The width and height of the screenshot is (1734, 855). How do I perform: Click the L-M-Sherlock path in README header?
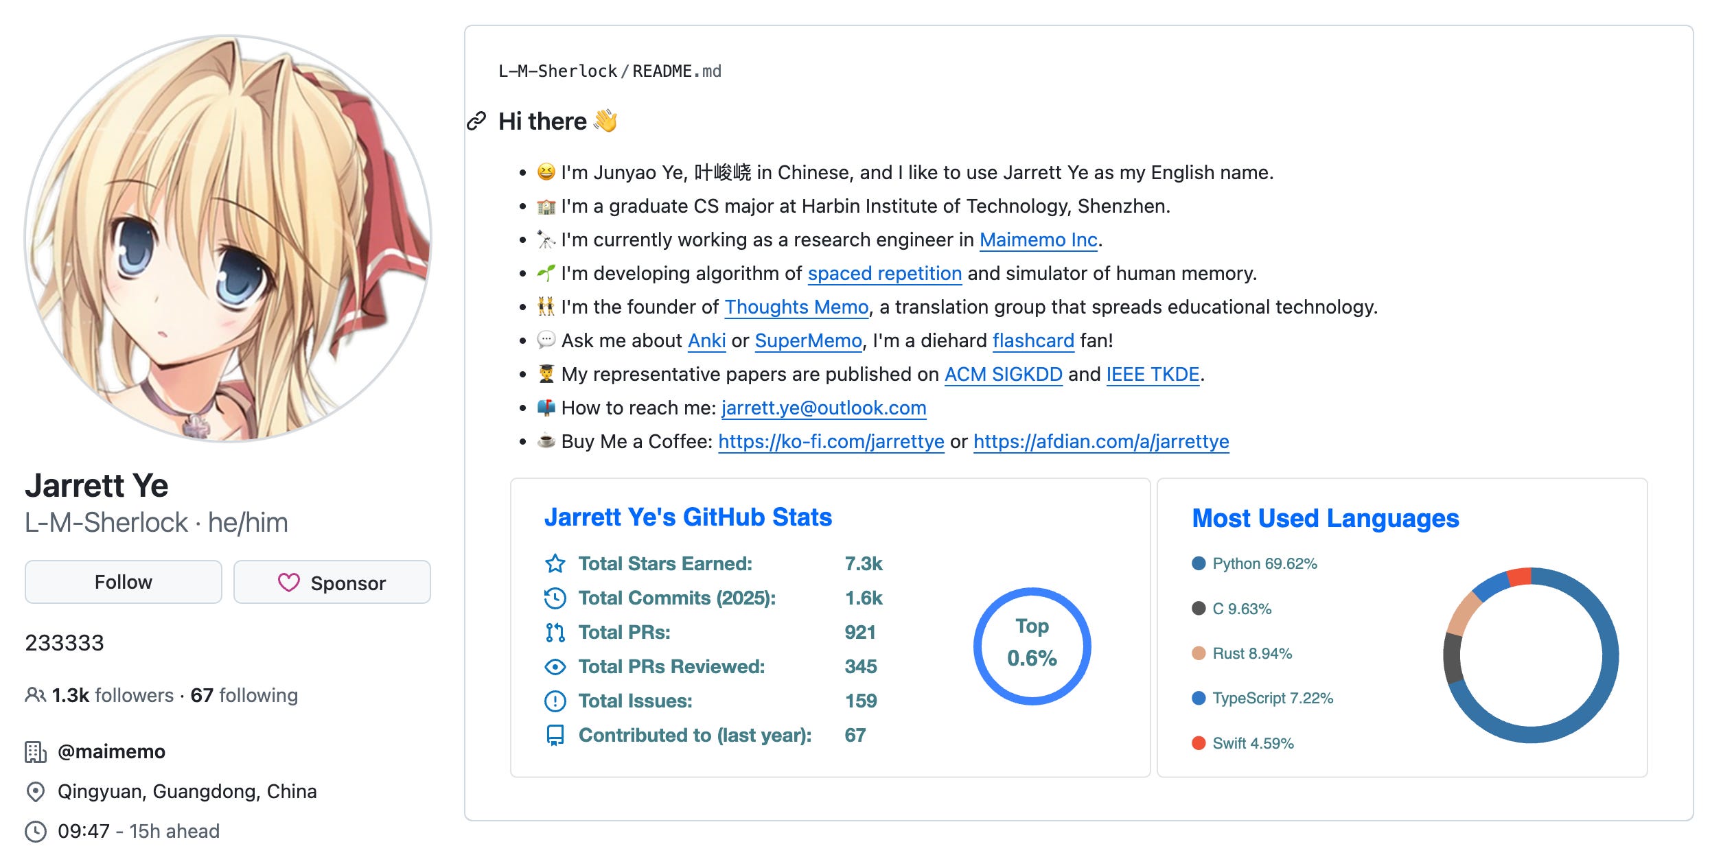click(x=557, y=71)
